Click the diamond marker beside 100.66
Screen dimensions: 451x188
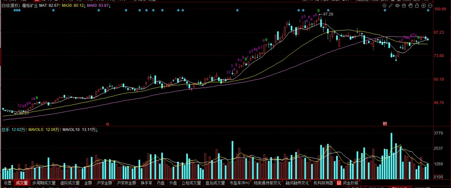(x=428, y=10)
